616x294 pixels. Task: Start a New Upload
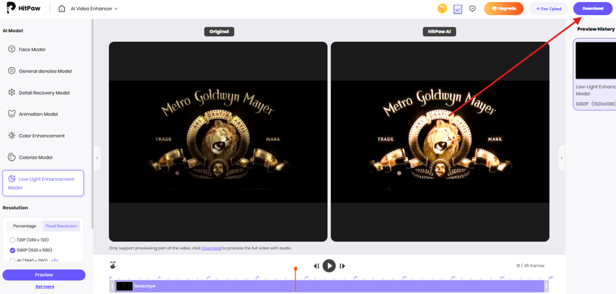pos(548,9)
